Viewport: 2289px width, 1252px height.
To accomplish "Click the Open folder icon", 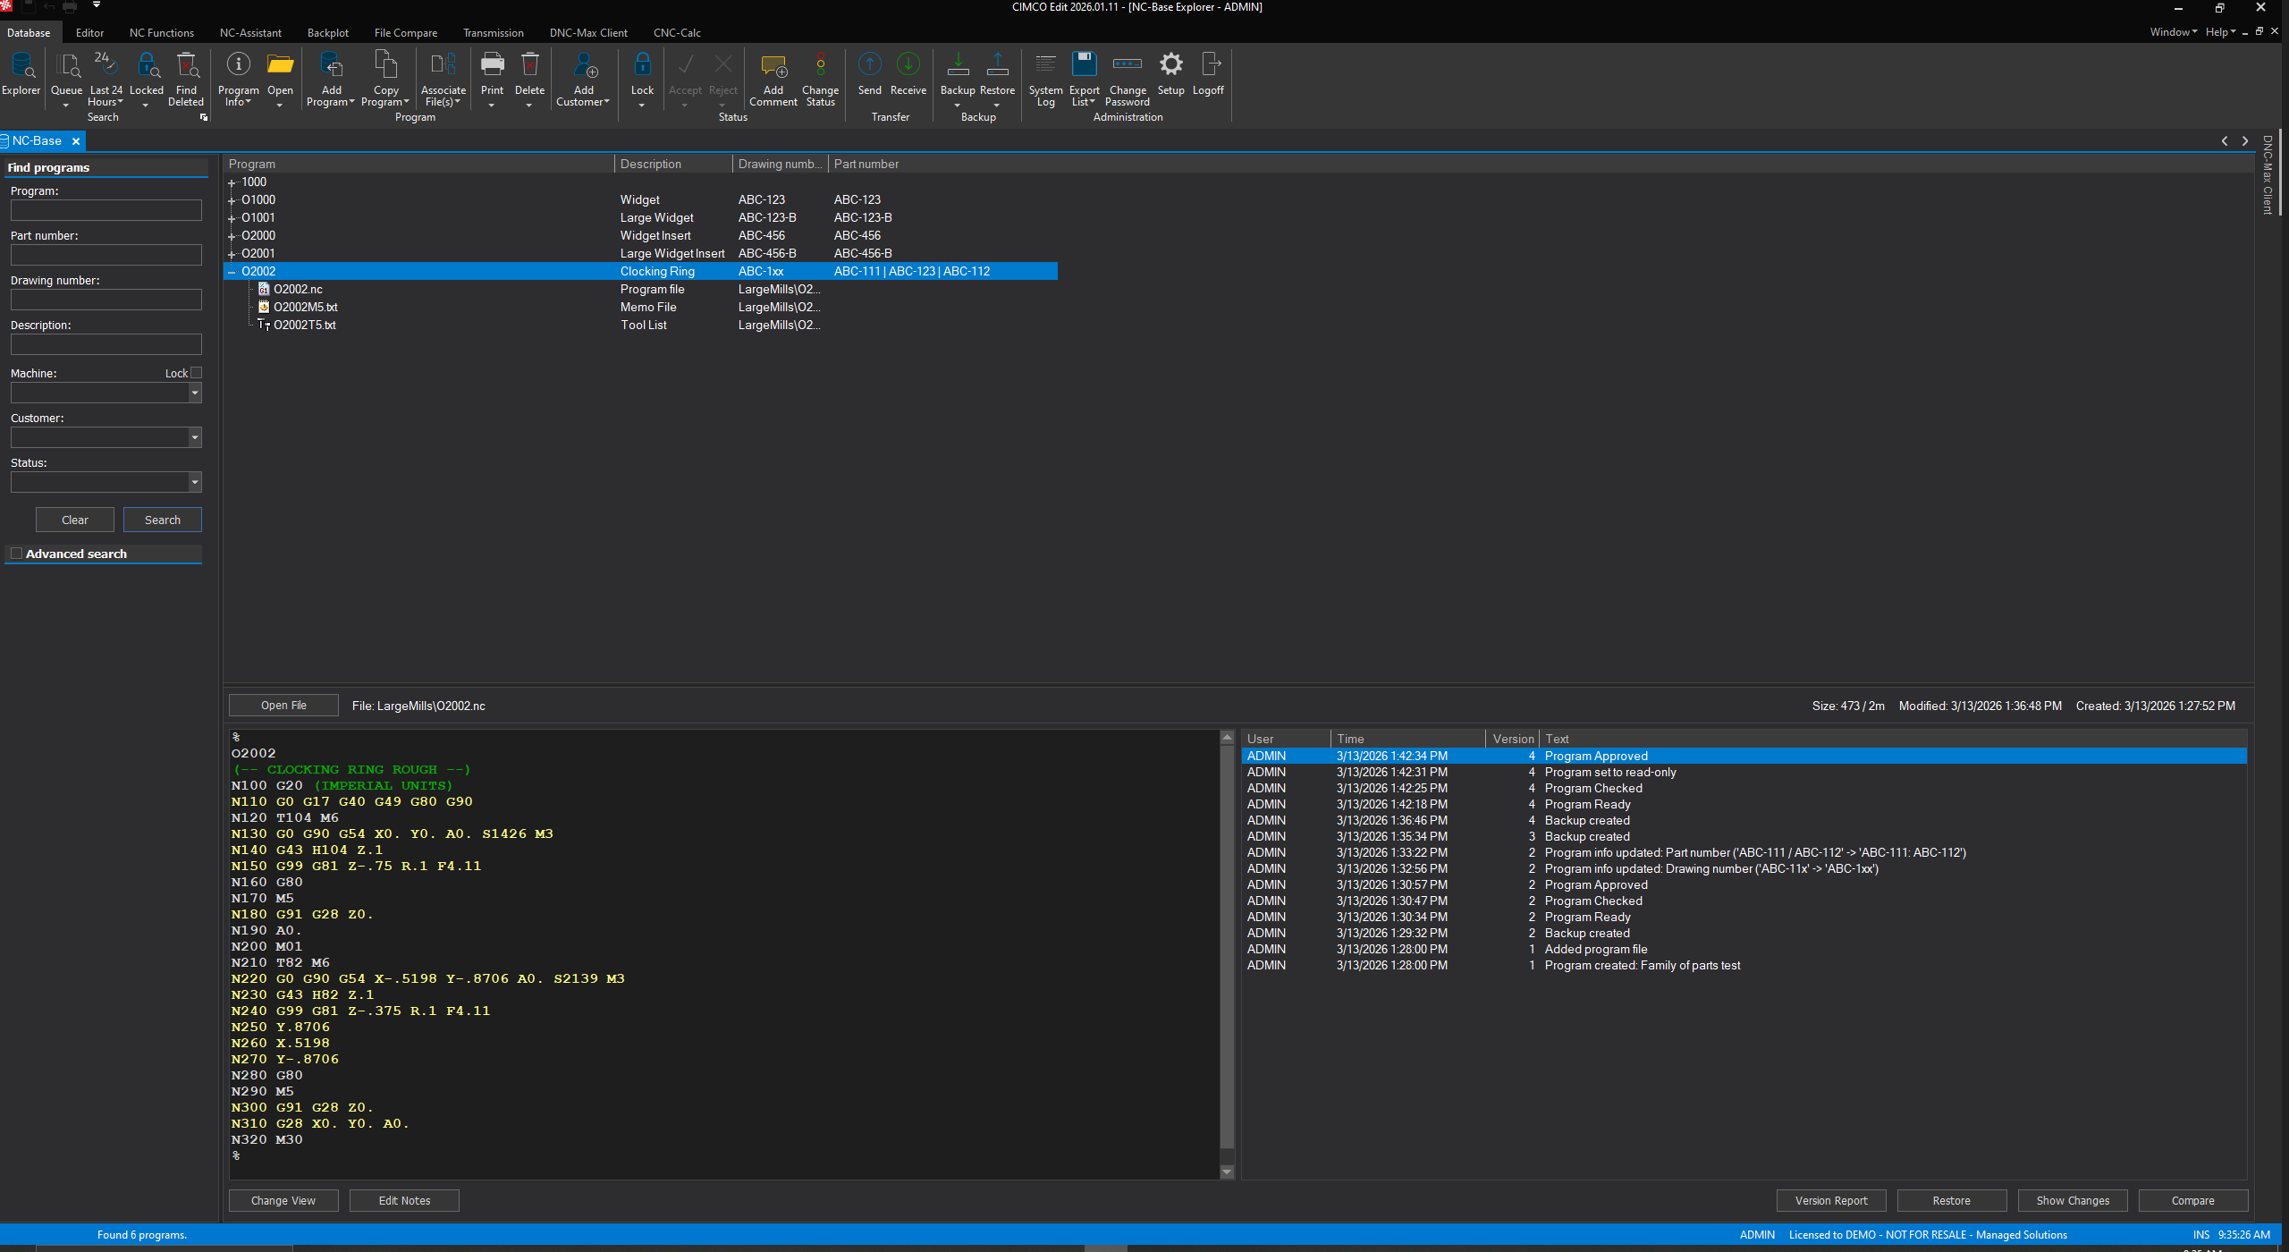I will (x=280, y=64).
